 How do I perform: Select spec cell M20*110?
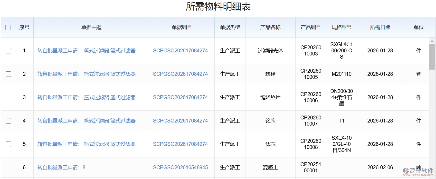click(342, 74)
